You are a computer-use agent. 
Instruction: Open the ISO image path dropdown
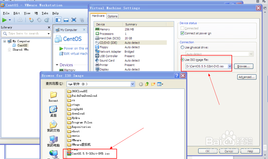coord(230,66)
